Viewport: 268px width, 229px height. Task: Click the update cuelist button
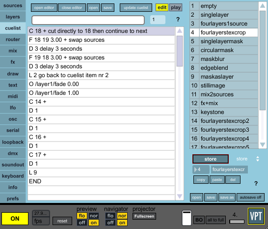pyautogui.click(x=136, y=8)
